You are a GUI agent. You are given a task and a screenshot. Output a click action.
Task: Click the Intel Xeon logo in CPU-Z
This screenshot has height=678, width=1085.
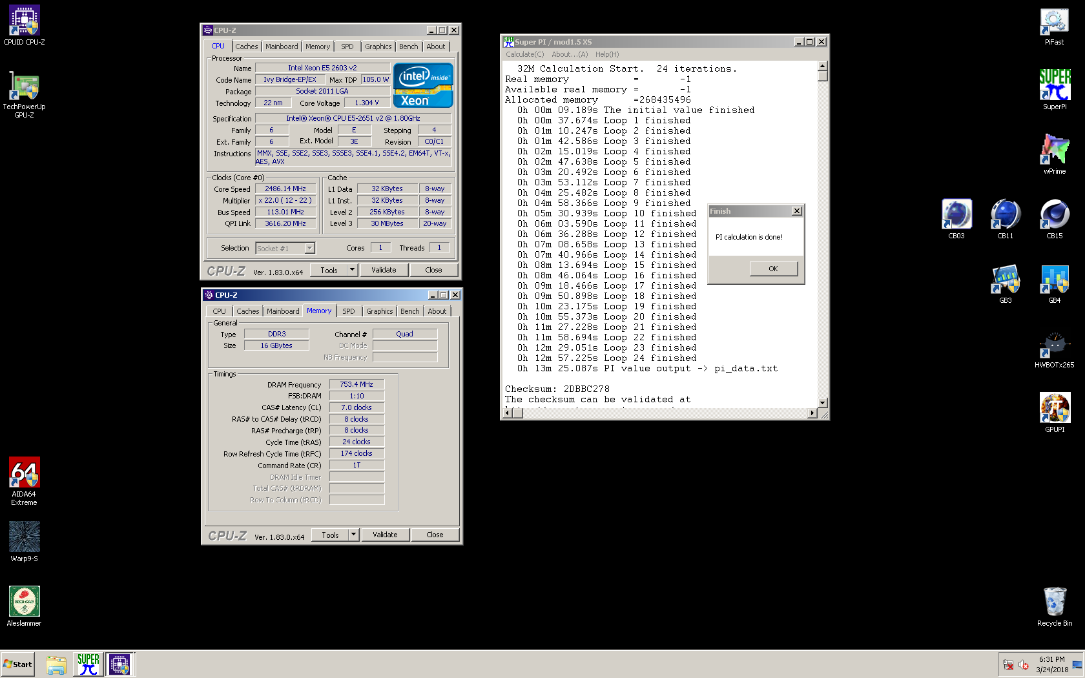click(x=423, y=85)
